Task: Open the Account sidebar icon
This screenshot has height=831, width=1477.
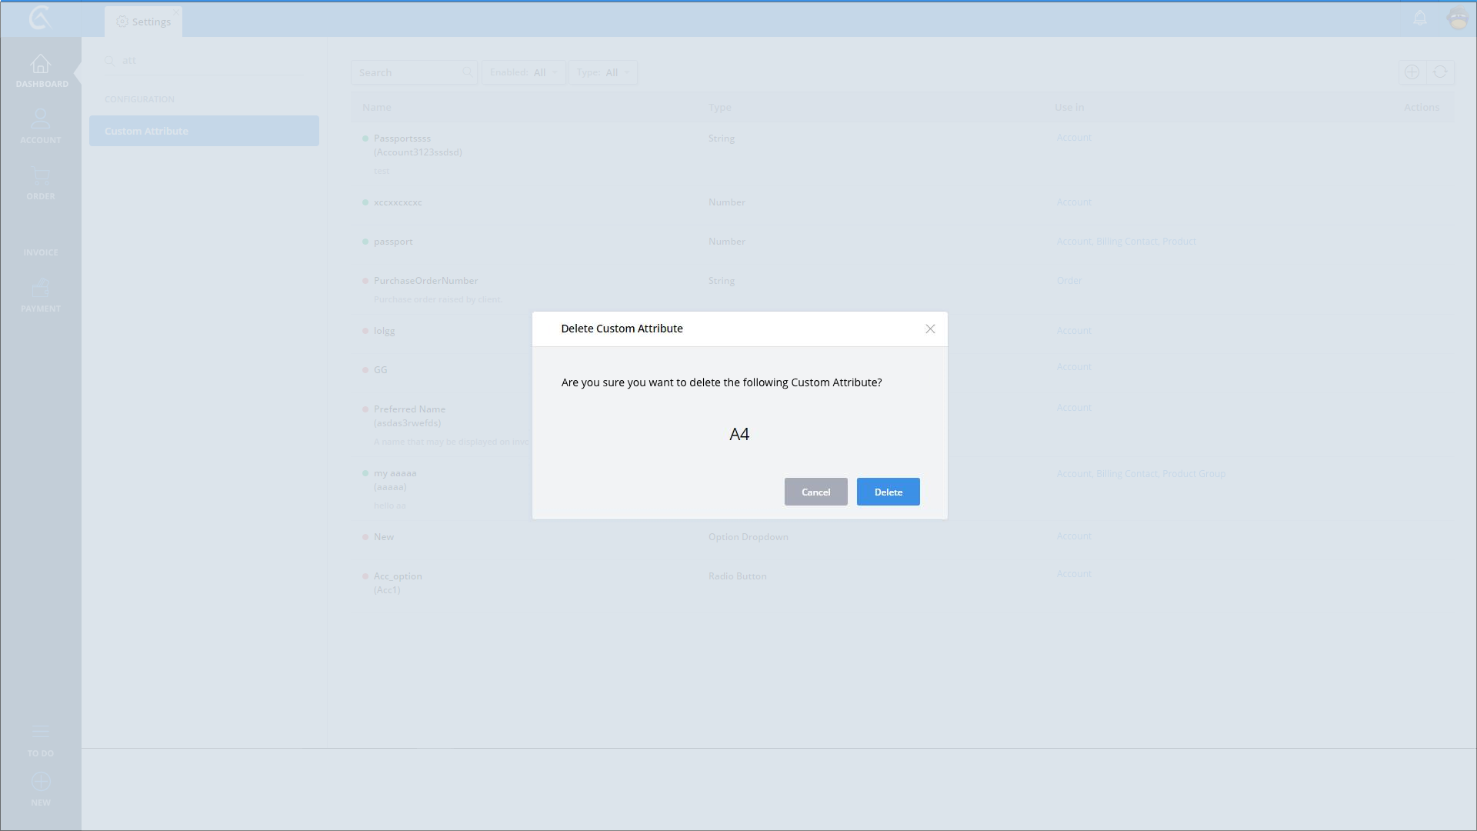Action: coord(41,120)
